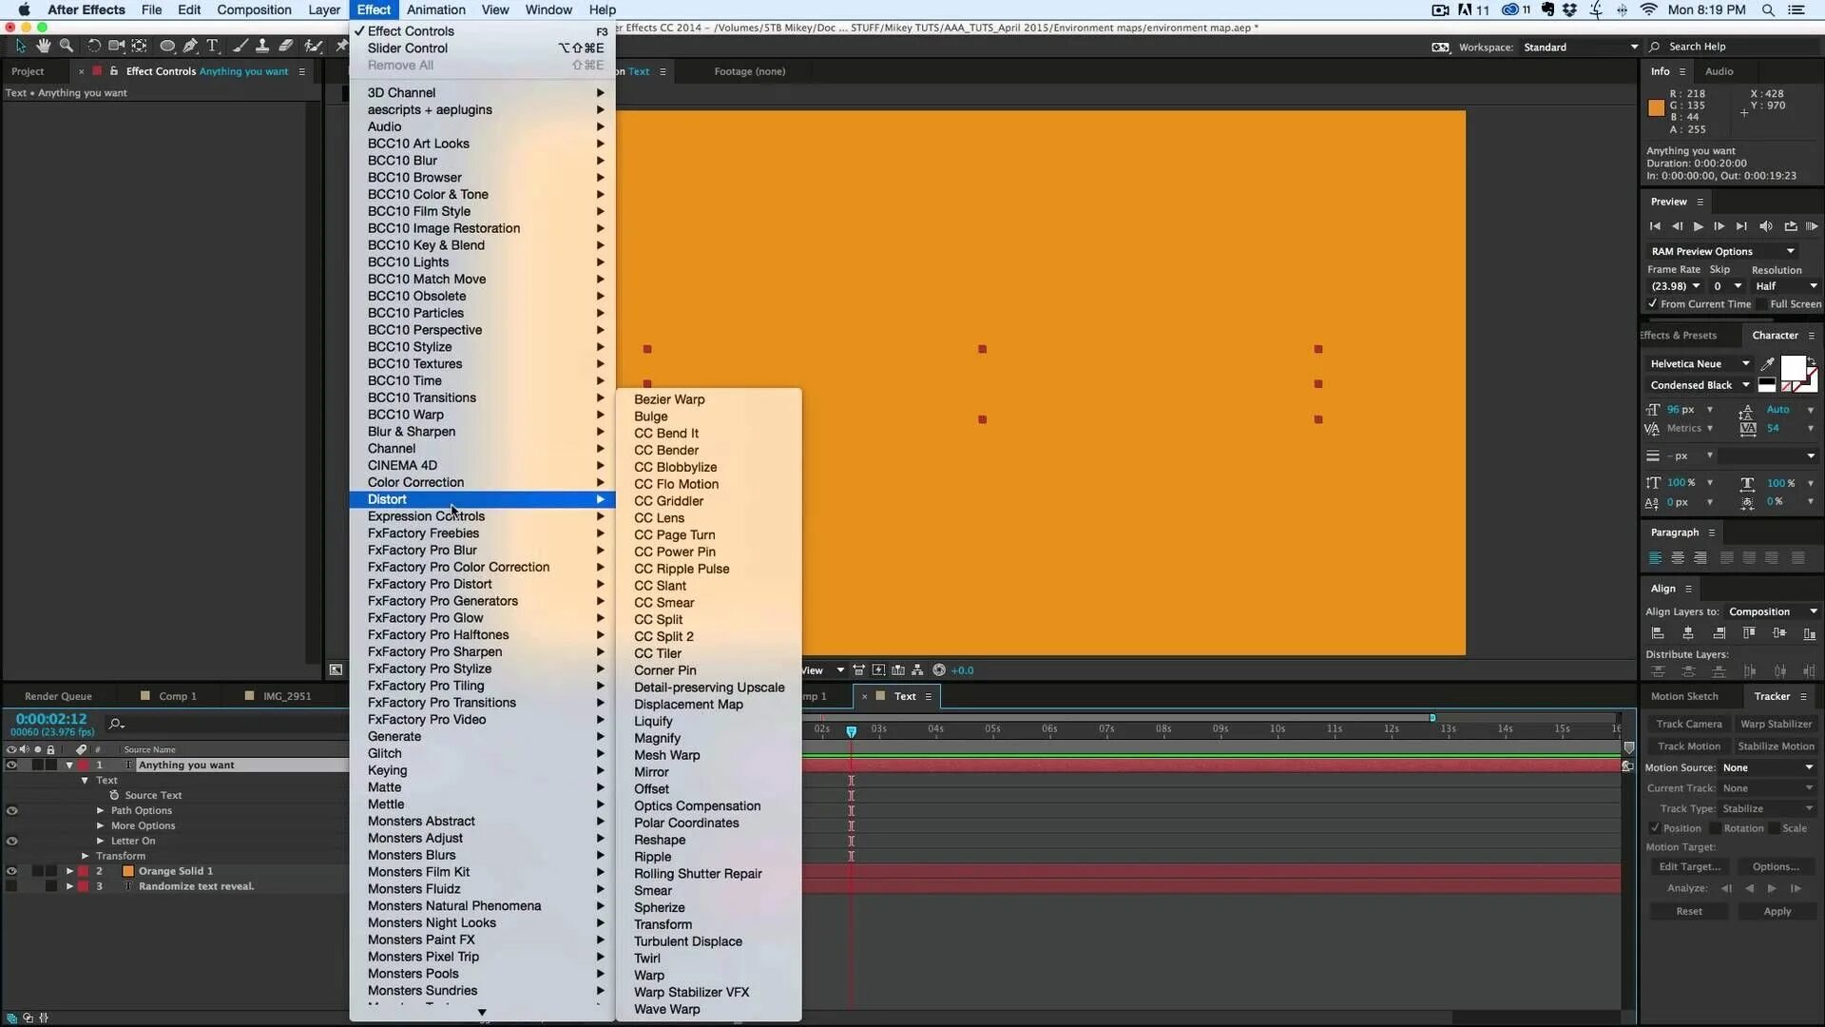
Task: Select the Clone Stamp tool
Action: 262,46
